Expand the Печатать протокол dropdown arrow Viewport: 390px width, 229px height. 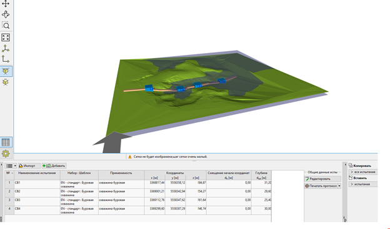point(339,186)
